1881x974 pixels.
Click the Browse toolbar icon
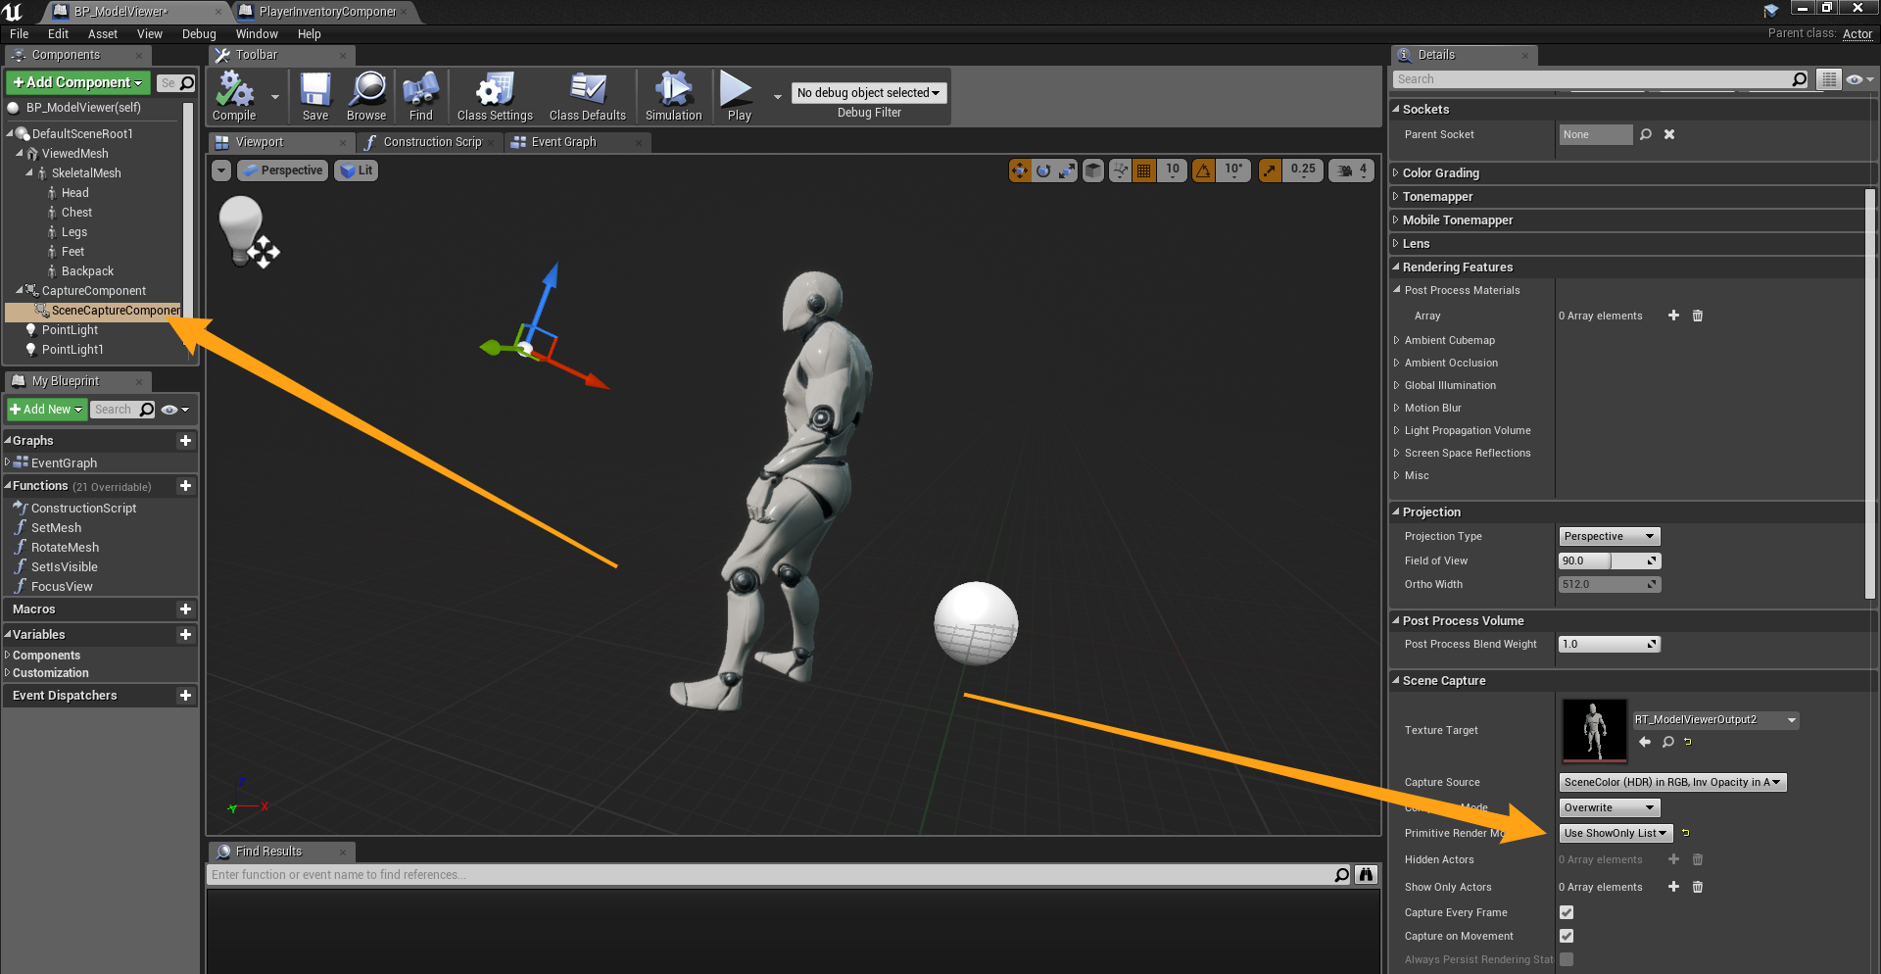point(366,95)
